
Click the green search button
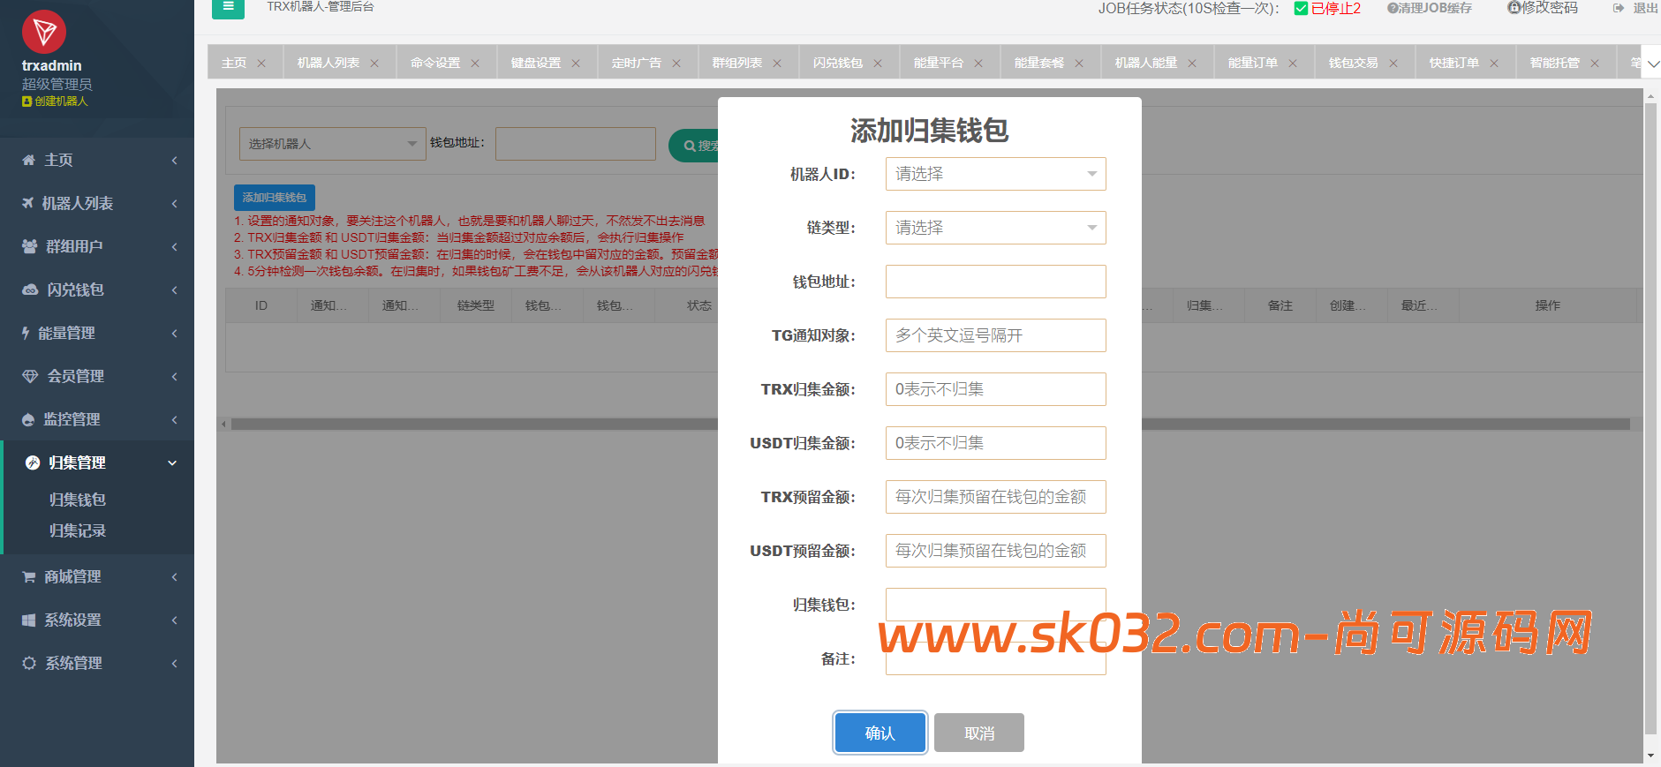pyautogui.click(x=694, y=146)
